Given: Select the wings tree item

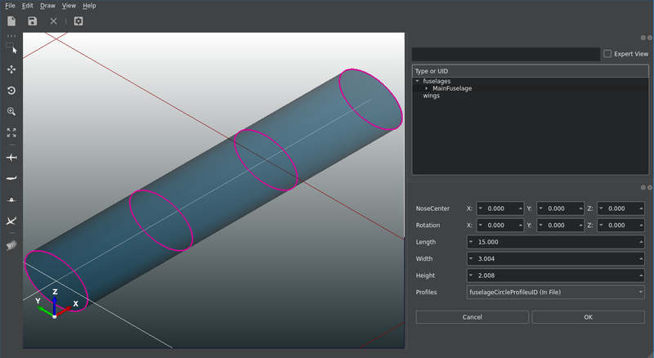Looking at the screenshot, I should click(x=431, y=96).
